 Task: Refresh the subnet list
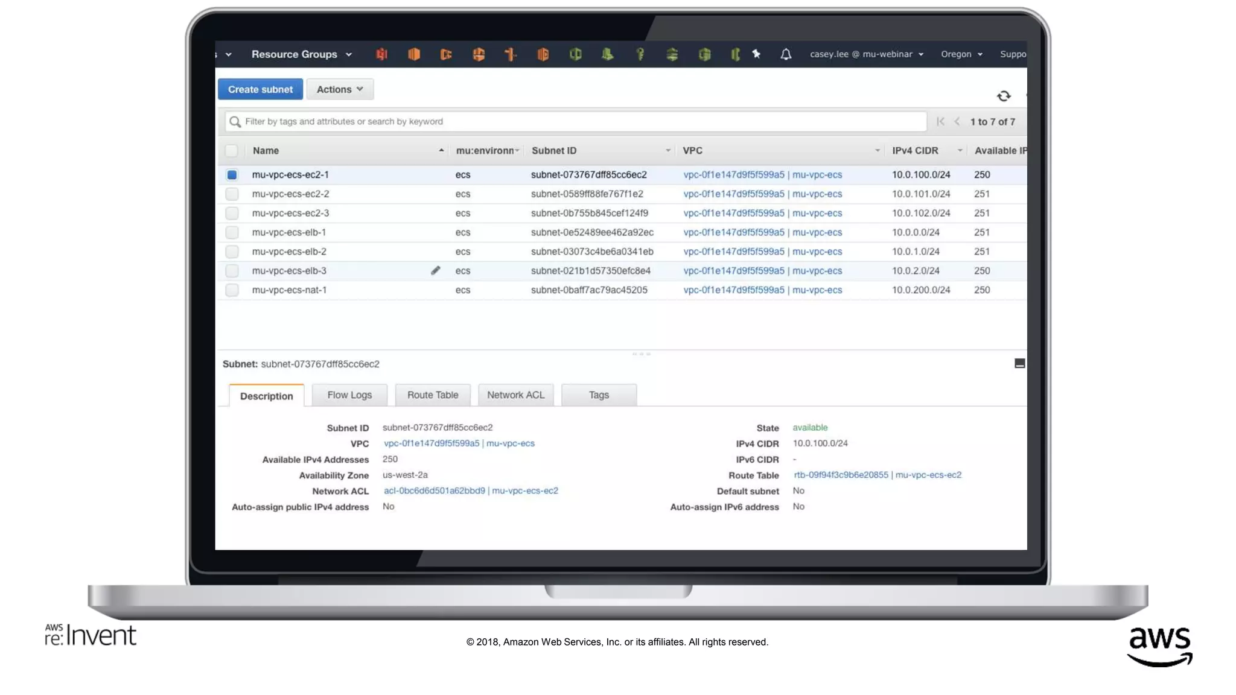tap(1003, 96)
